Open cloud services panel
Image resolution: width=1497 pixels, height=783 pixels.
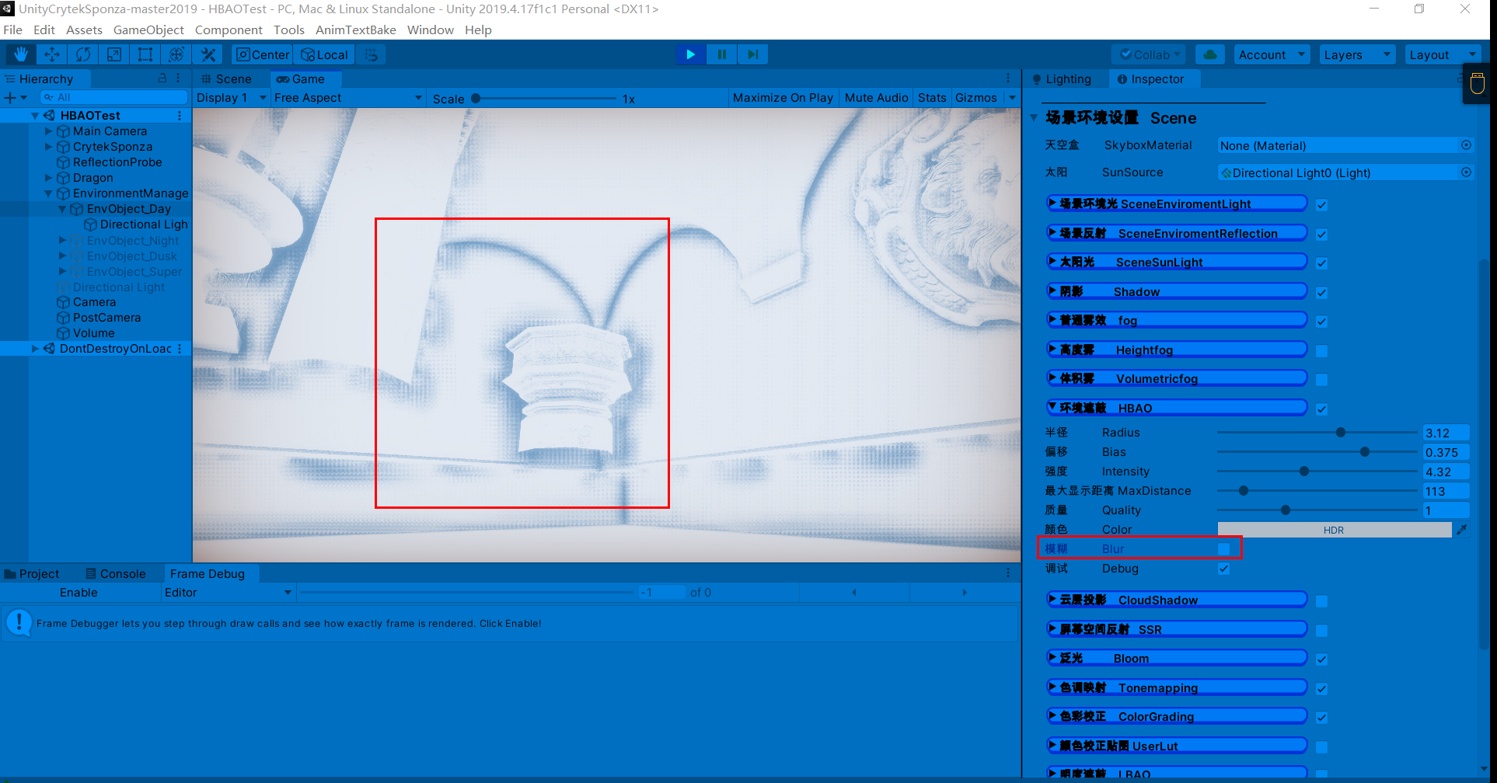(x=1209, y=54)
